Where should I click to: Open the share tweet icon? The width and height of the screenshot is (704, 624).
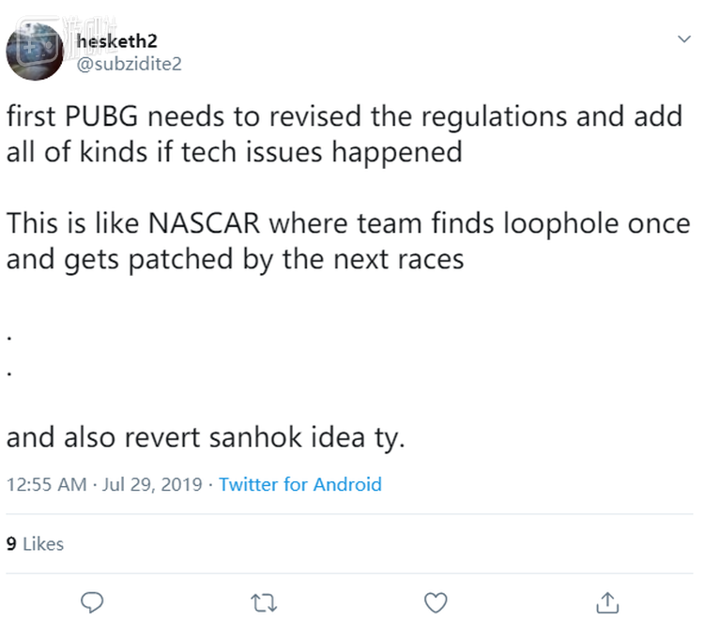[x=607, y=601]
